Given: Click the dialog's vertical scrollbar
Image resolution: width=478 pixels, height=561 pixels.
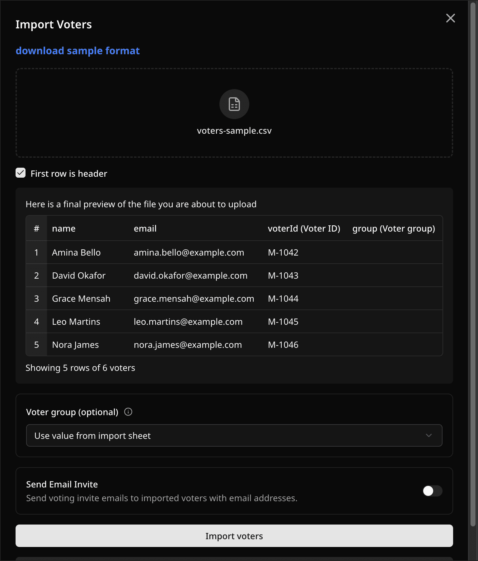Looking at the screenshot, I should [x=473, y=265].
